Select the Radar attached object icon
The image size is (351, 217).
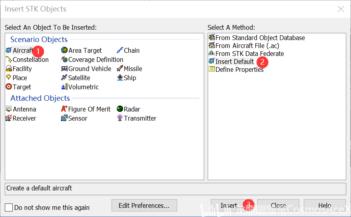[x=120, y=109]
